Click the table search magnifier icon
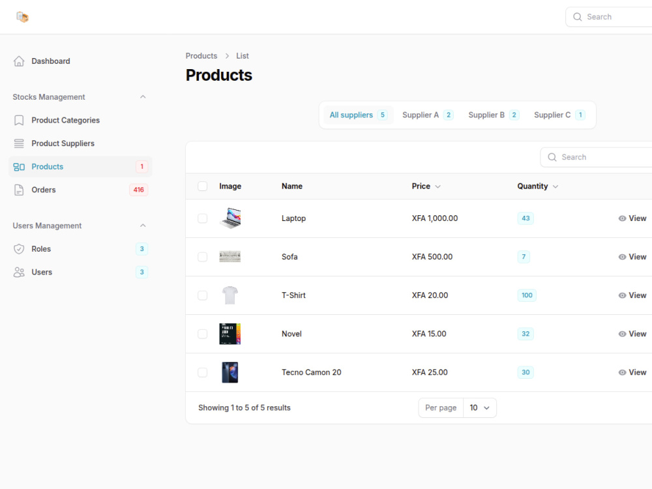Image resolution: width=652 pixels, height=489 pixels. 552,157
